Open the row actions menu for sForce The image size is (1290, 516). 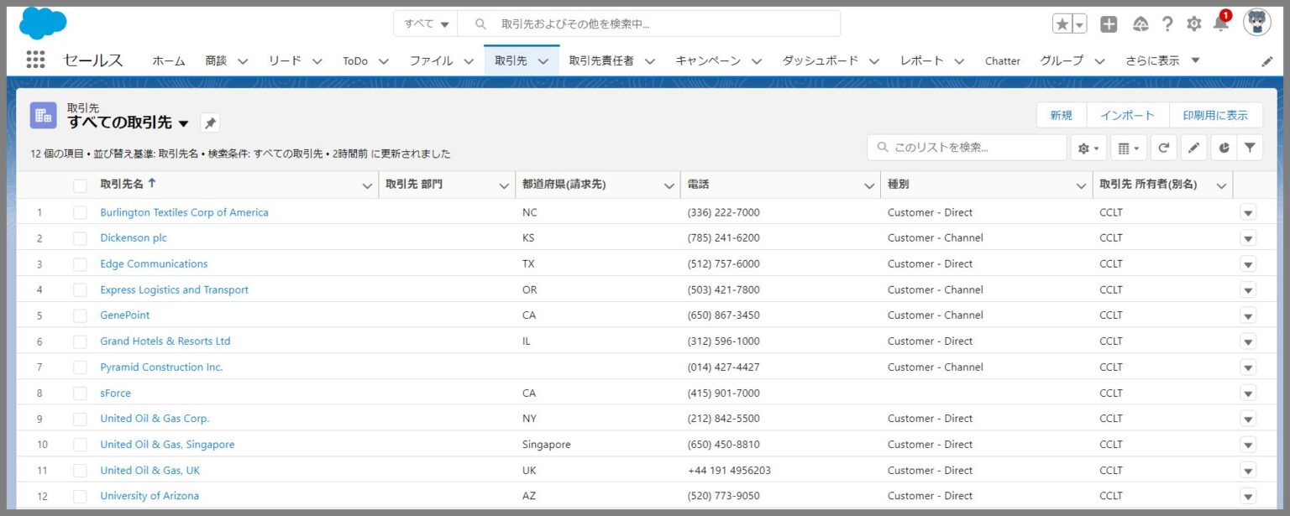tap(1248, 393)
